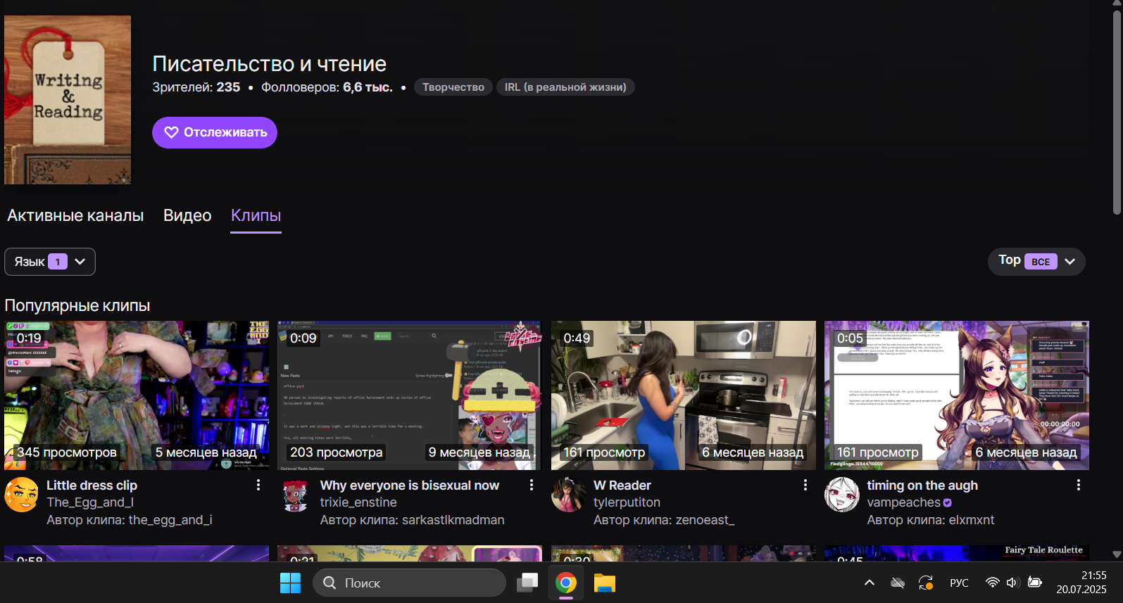The image size is (1123, 603).
Task: Click vampeaches channel avatar
Action: (x=842, y=495)
